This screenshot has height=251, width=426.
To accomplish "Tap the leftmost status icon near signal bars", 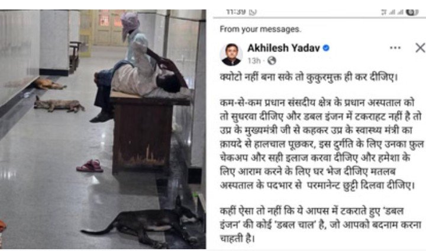I will point(384,12).
